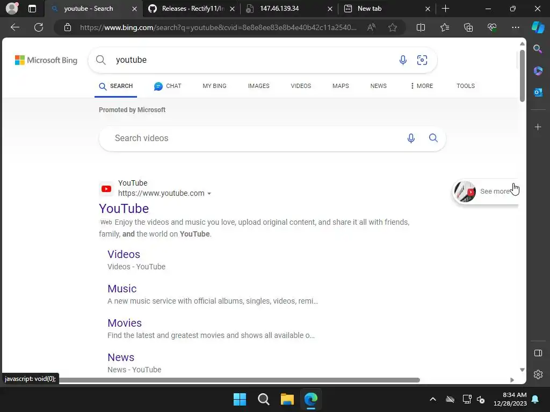550x412 pixels.
Task: Open the taskbar clock showing 8:34 AM
Action: pyautogui.click(x=510, y=399)
